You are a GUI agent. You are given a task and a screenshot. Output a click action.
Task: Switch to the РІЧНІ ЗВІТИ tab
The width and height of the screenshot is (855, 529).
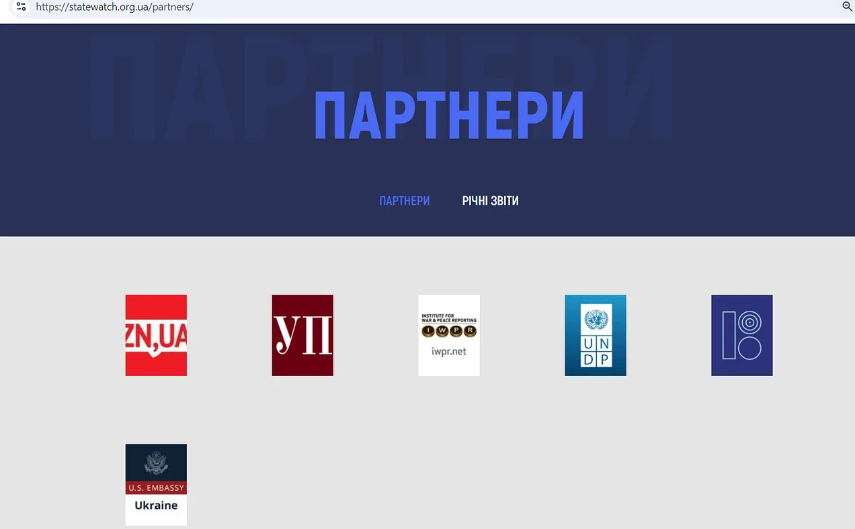(491, 201)
